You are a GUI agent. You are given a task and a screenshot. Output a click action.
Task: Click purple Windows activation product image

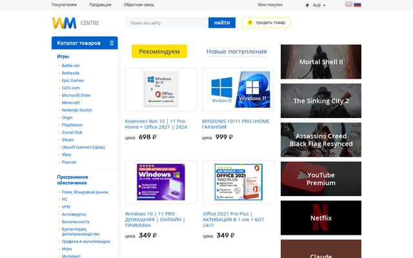pos(161,182)
